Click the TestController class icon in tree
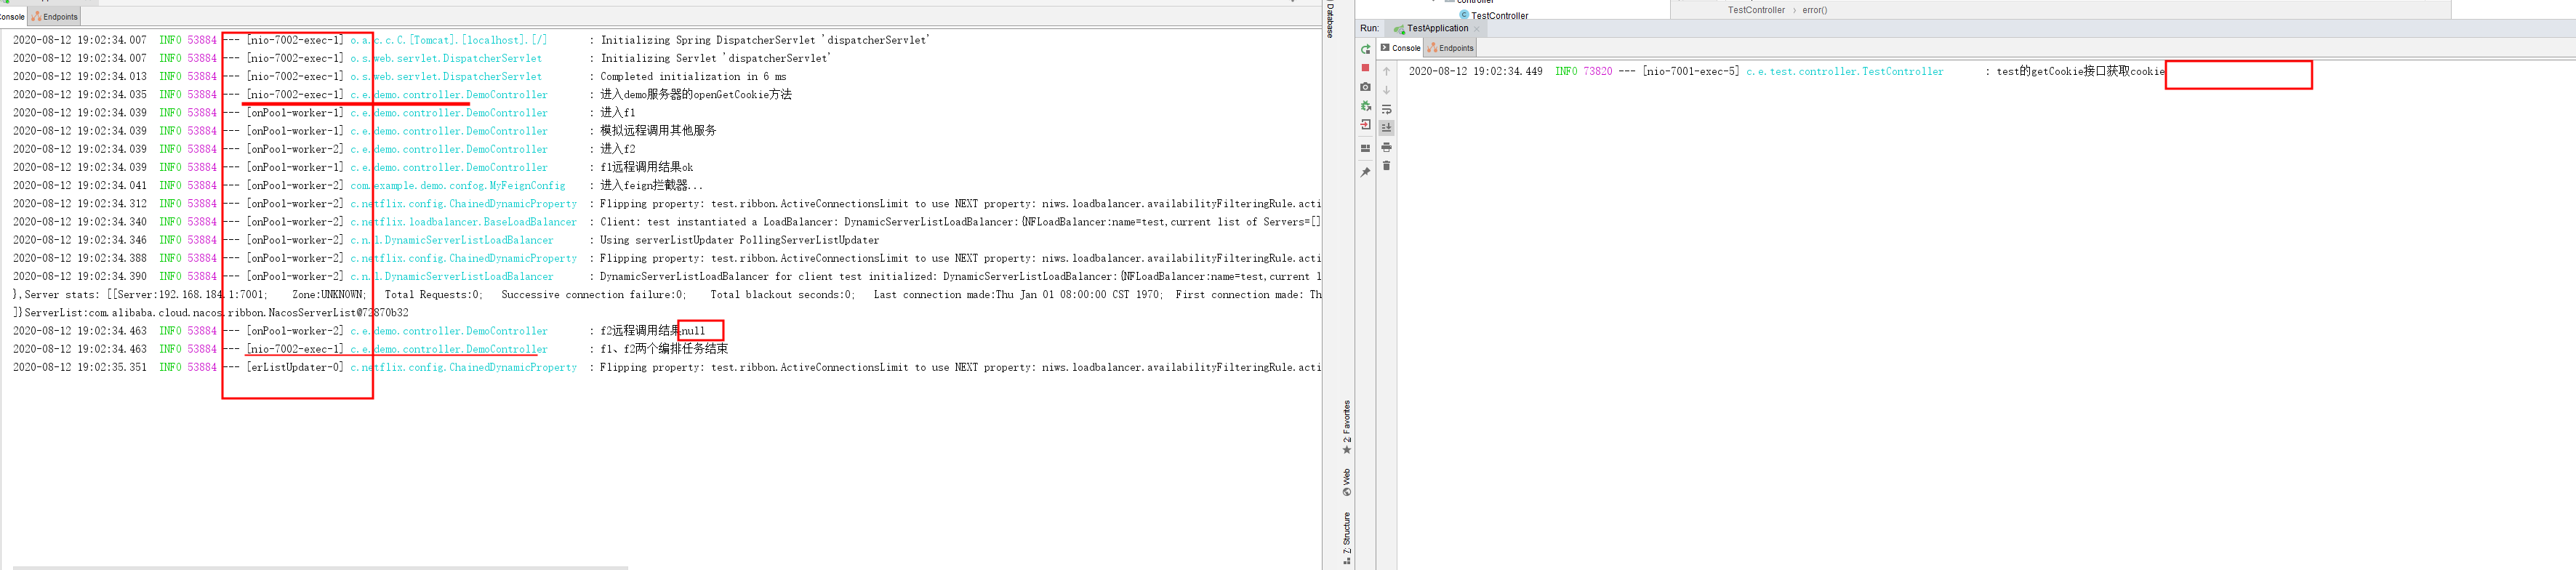 pos(1464,15)
